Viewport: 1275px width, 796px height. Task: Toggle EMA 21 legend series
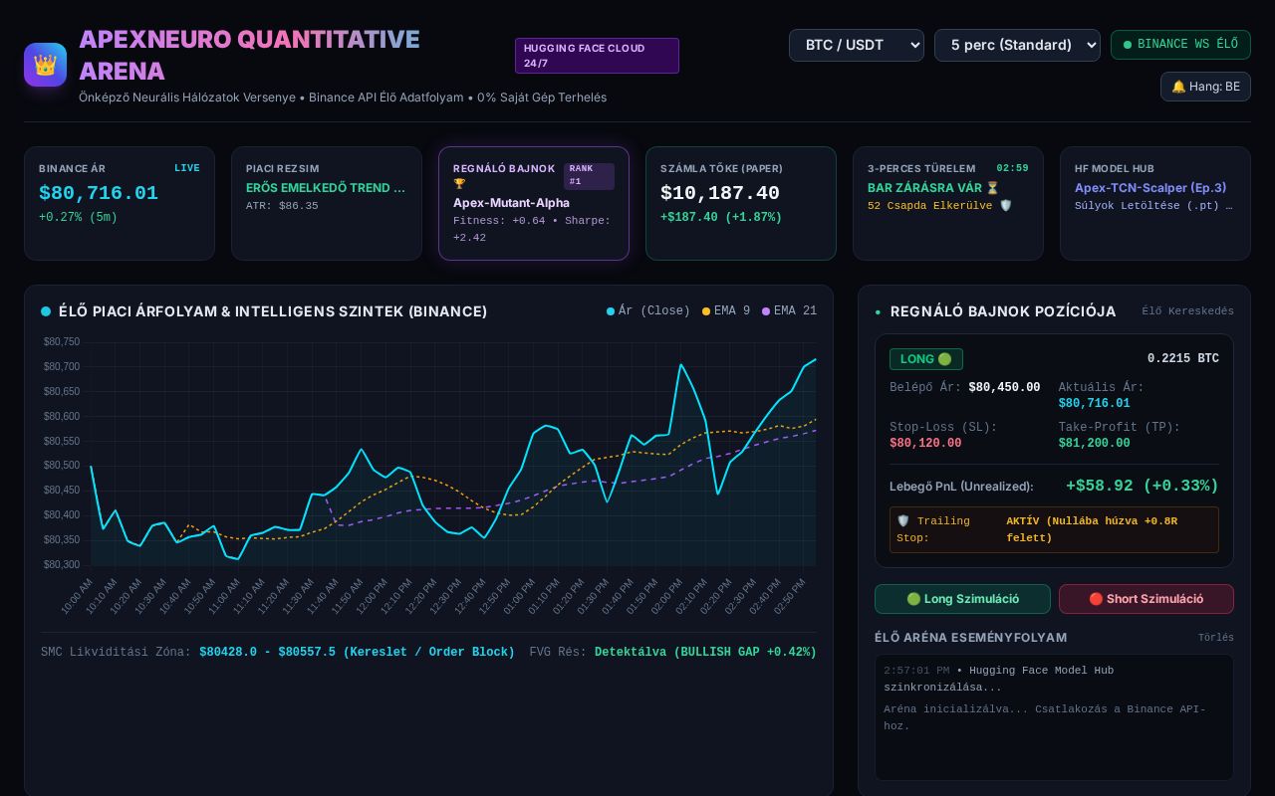(x=789, y=311)
